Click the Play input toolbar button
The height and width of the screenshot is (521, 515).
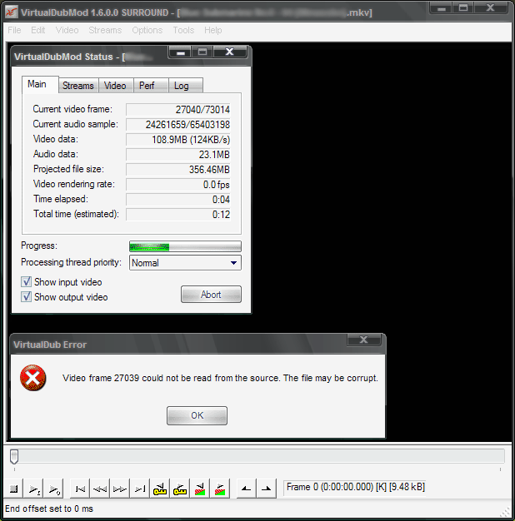pyautogui.click(x=34, y=489)
